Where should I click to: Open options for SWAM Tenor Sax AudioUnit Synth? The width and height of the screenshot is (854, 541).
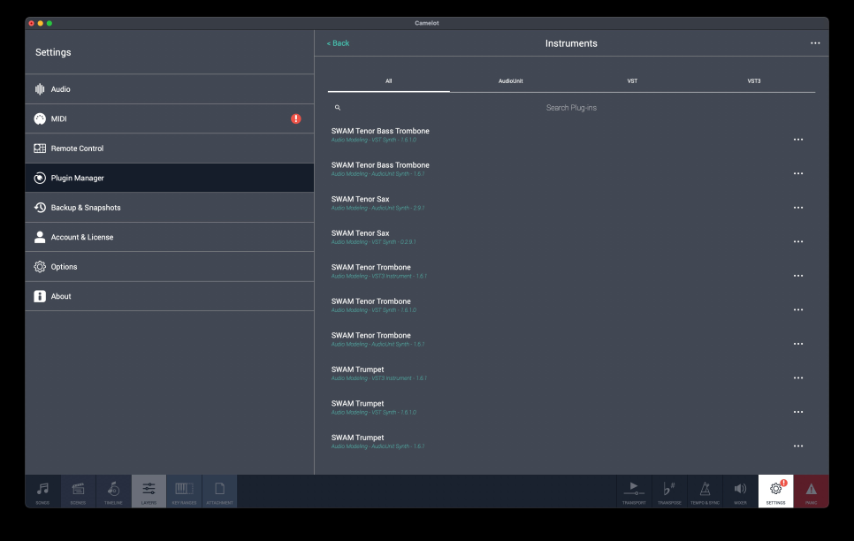pyautogui.click(x=798, y=208)
